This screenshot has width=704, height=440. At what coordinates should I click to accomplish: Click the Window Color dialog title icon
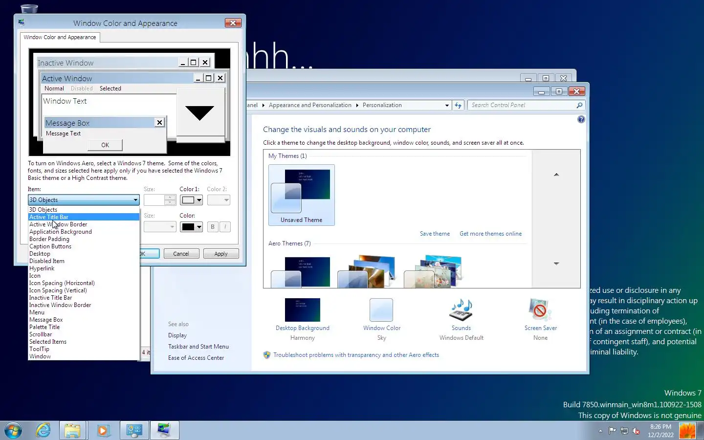pyautogui.click(x=21, y=22)
